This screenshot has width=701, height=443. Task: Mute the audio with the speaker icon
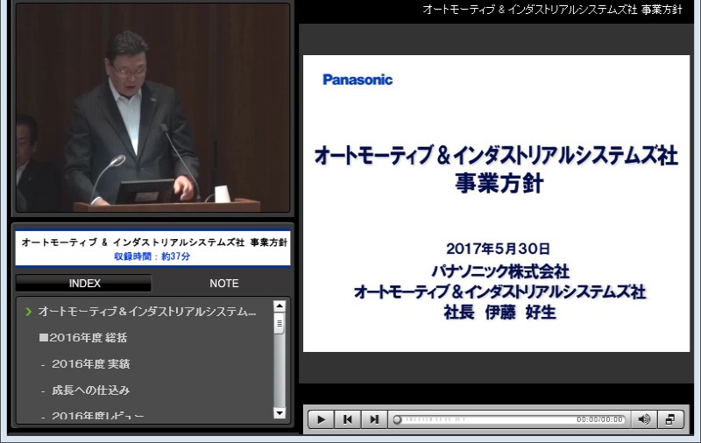(x=644, y=419)
